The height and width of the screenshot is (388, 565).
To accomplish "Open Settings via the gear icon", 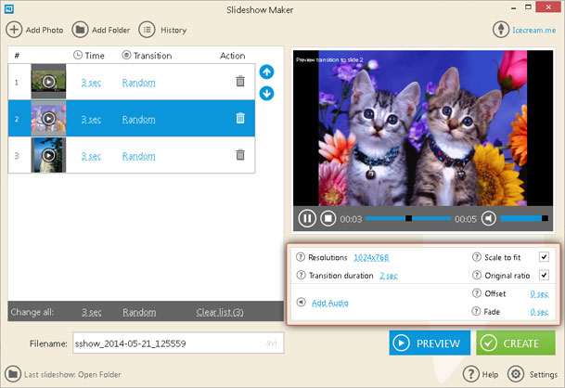I will click(x=516, y=374).
